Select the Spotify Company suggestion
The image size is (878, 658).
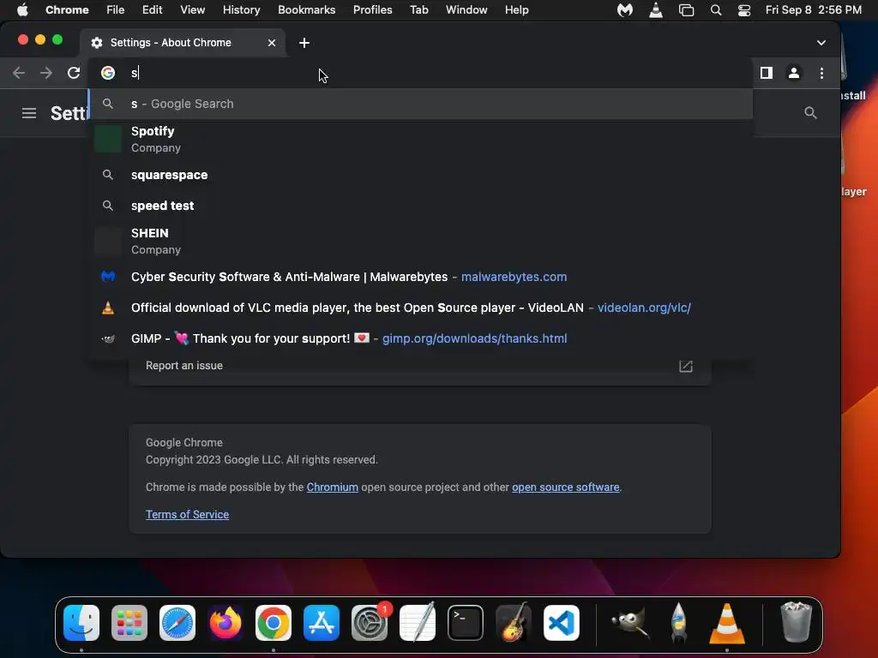[x=420, y=140]
